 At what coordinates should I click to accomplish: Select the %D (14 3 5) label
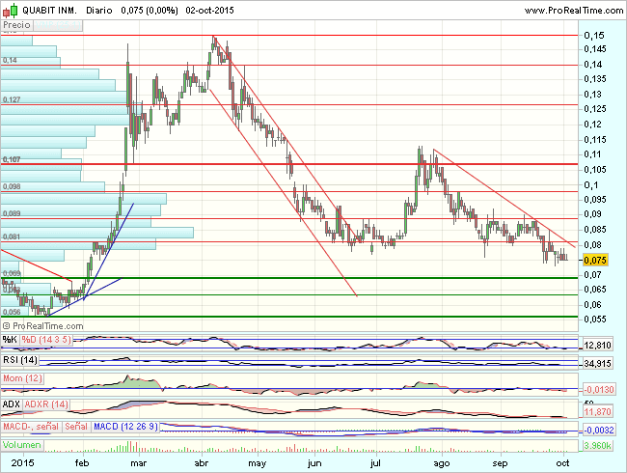click(46, 340)
